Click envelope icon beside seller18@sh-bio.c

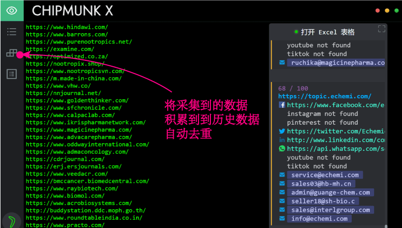282,201
